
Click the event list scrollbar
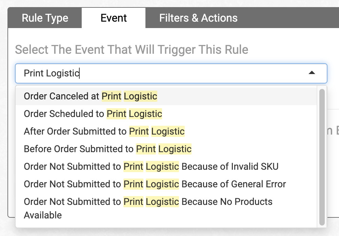[322, 156]
